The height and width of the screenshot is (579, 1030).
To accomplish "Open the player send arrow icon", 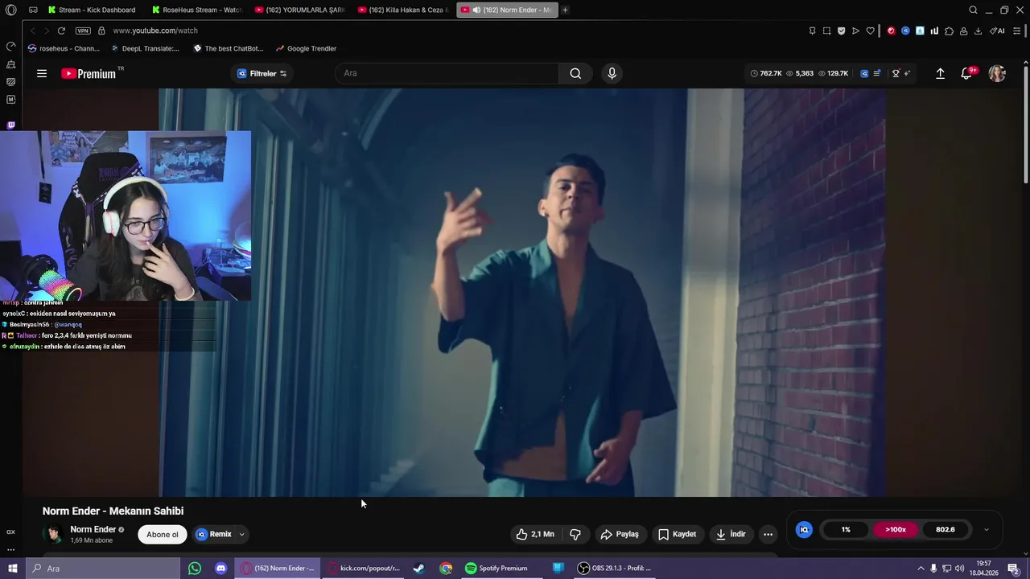I will 855,31.
